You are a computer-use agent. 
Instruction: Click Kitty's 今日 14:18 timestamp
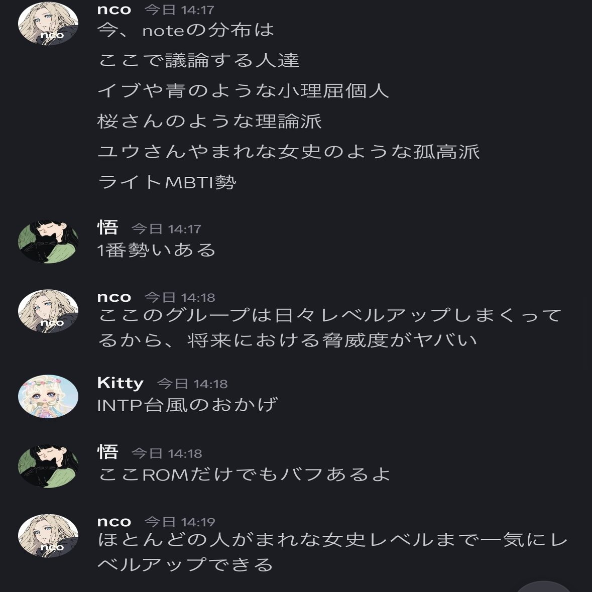click(x=192, y=384)
